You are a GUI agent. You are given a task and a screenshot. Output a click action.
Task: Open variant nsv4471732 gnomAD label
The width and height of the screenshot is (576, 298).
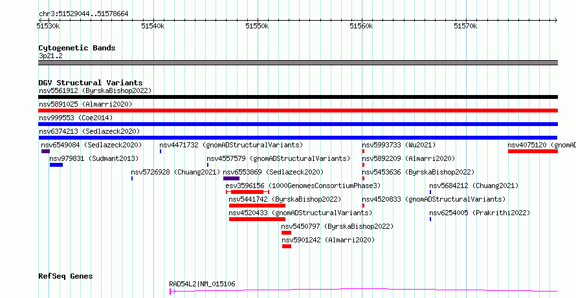point(231,145)
